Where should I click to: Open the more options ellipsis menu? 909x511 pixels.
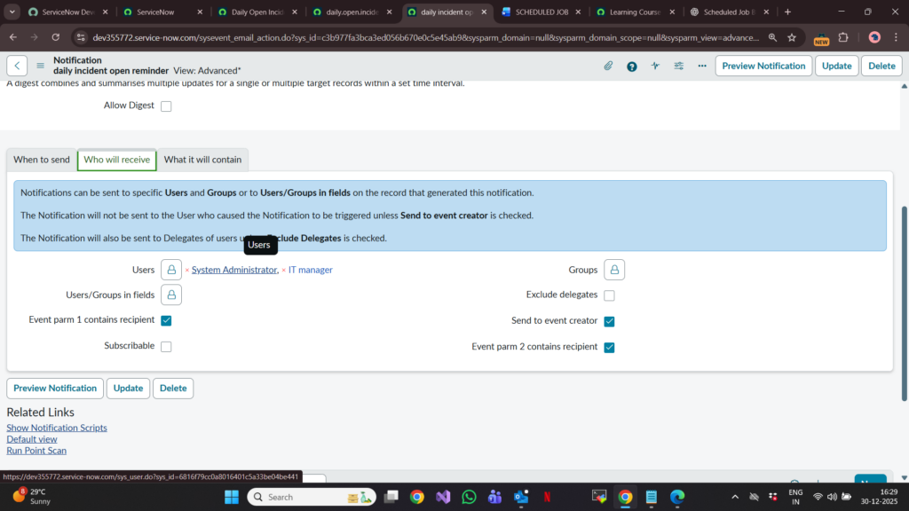[x=702, y=66]
